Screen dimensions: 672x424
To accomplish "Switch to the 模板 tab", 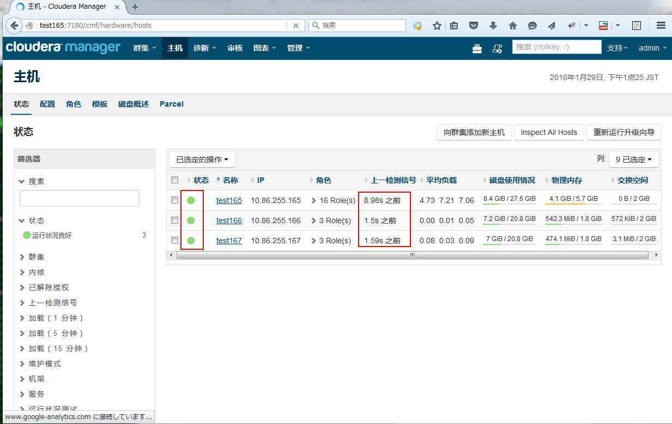I will pos(100,104).
